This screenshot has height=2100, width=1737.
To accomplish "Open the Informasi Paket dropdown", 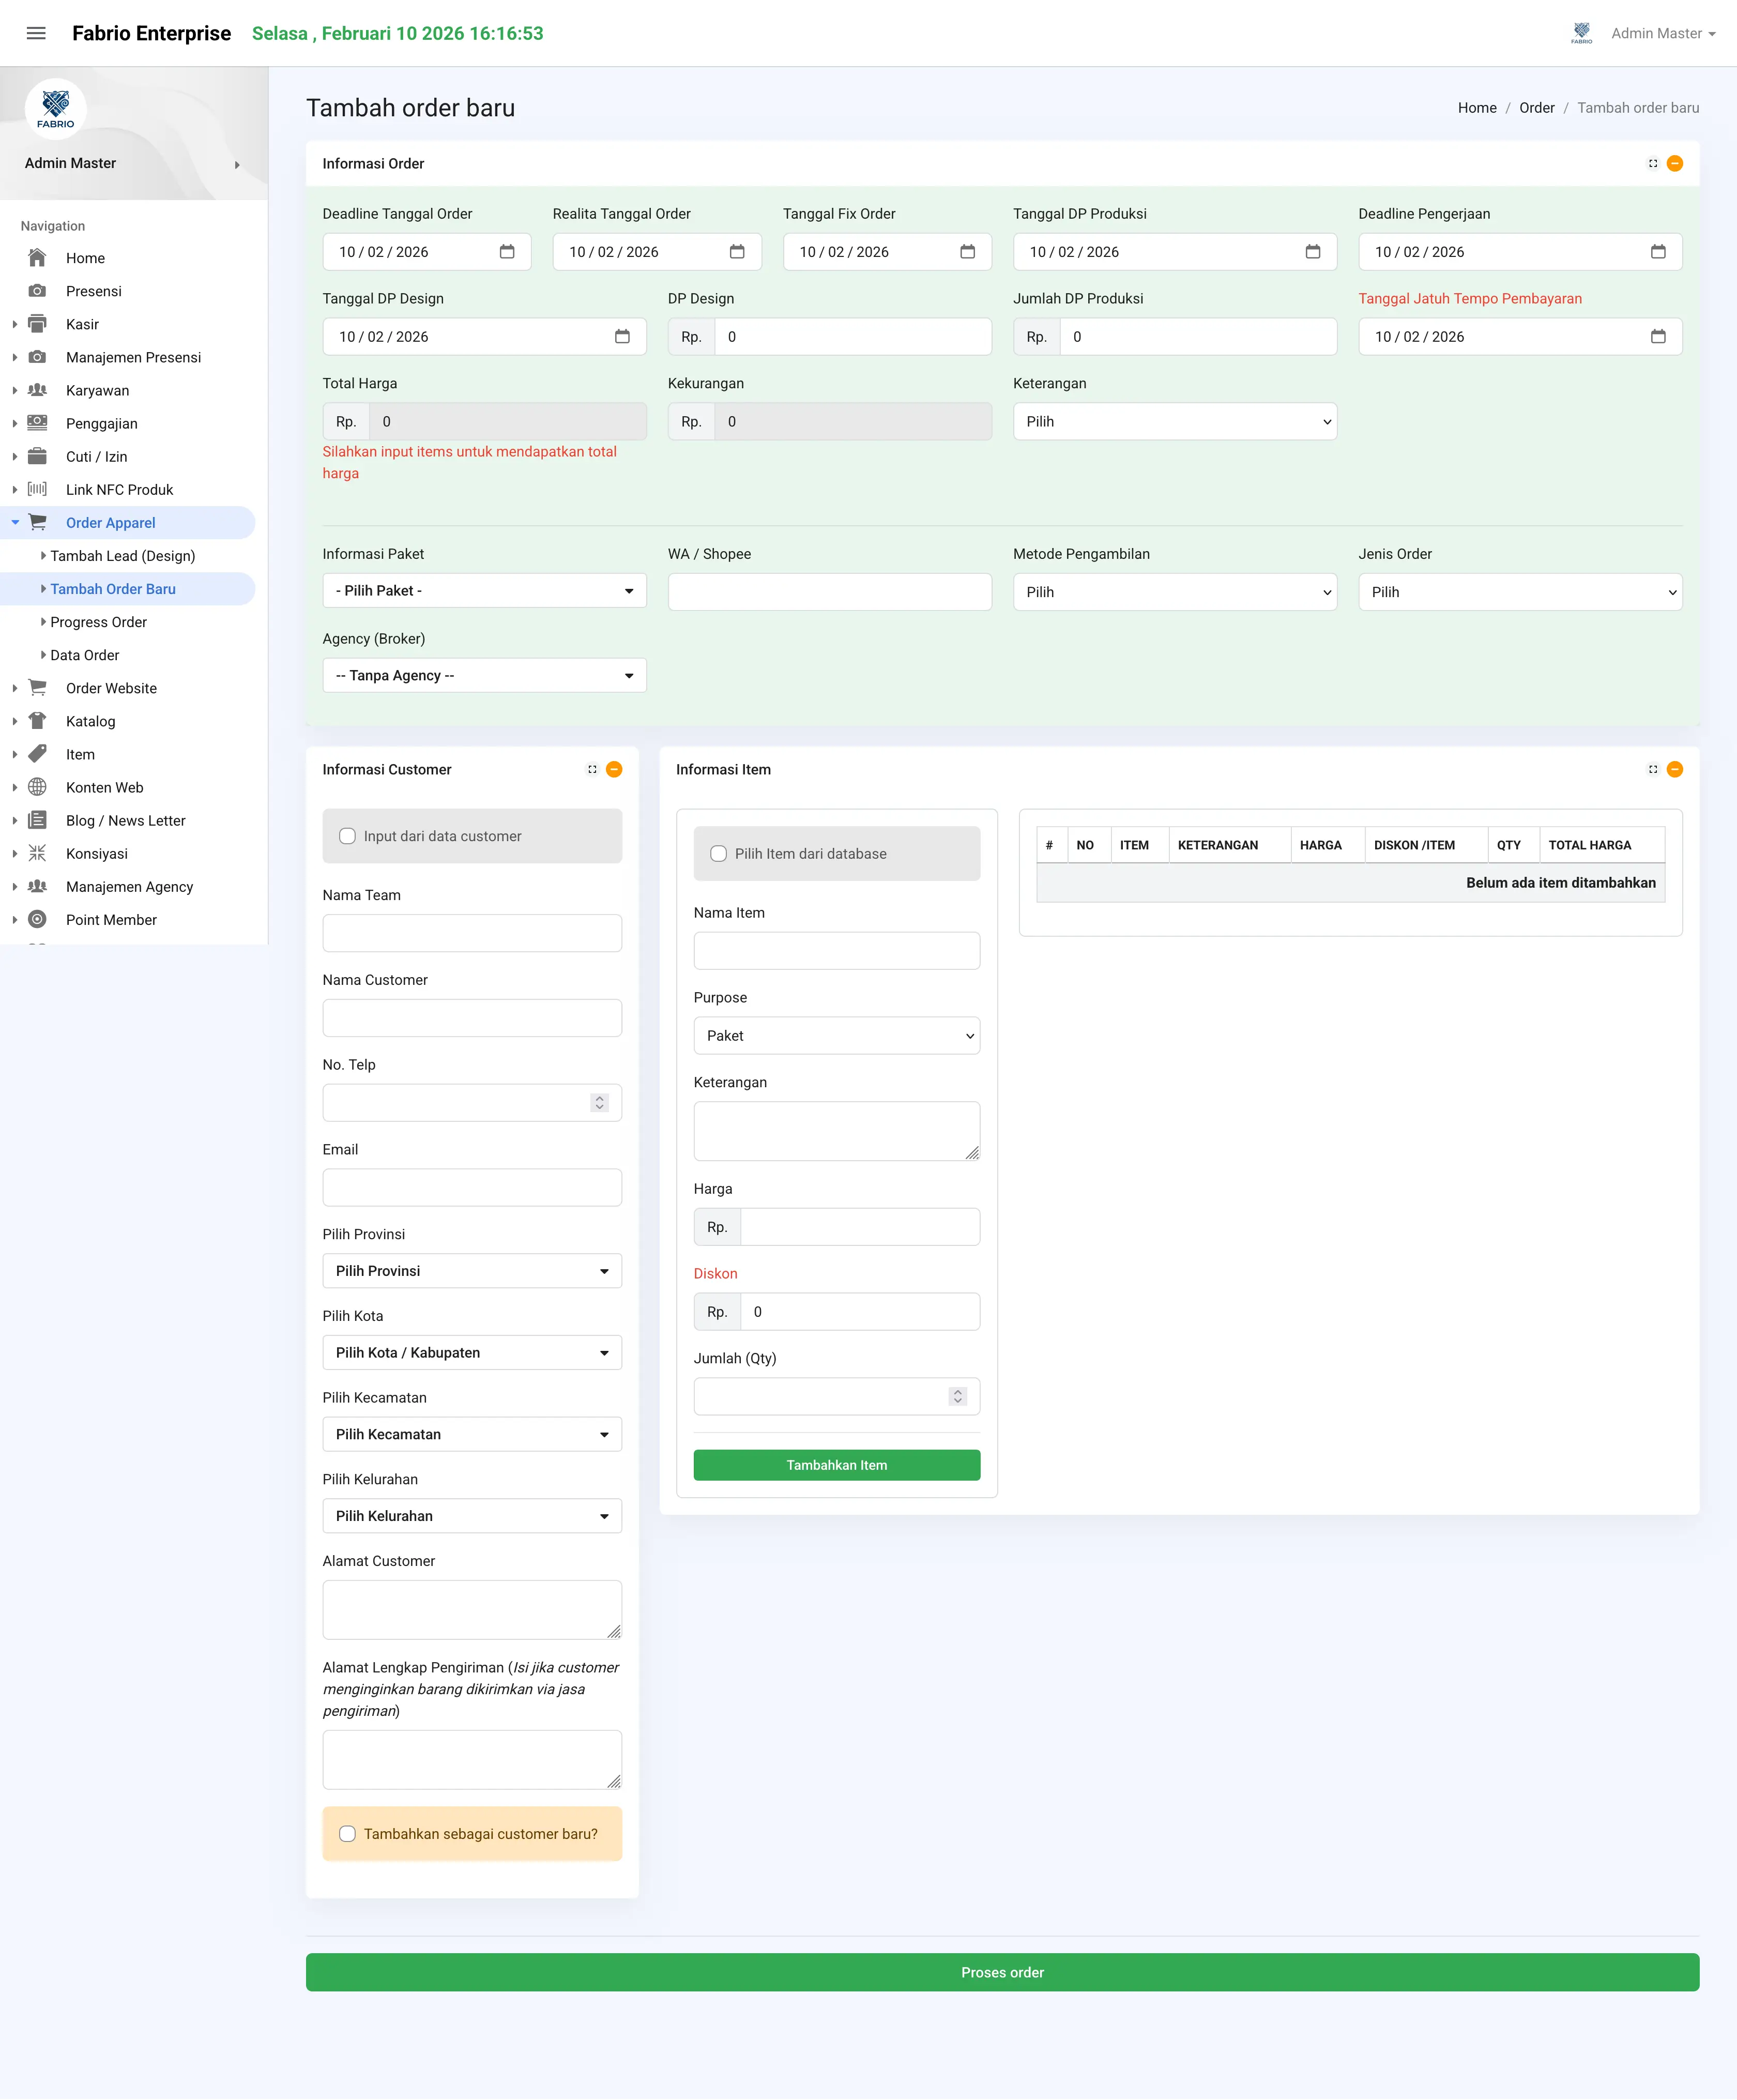I will point(484,591).
